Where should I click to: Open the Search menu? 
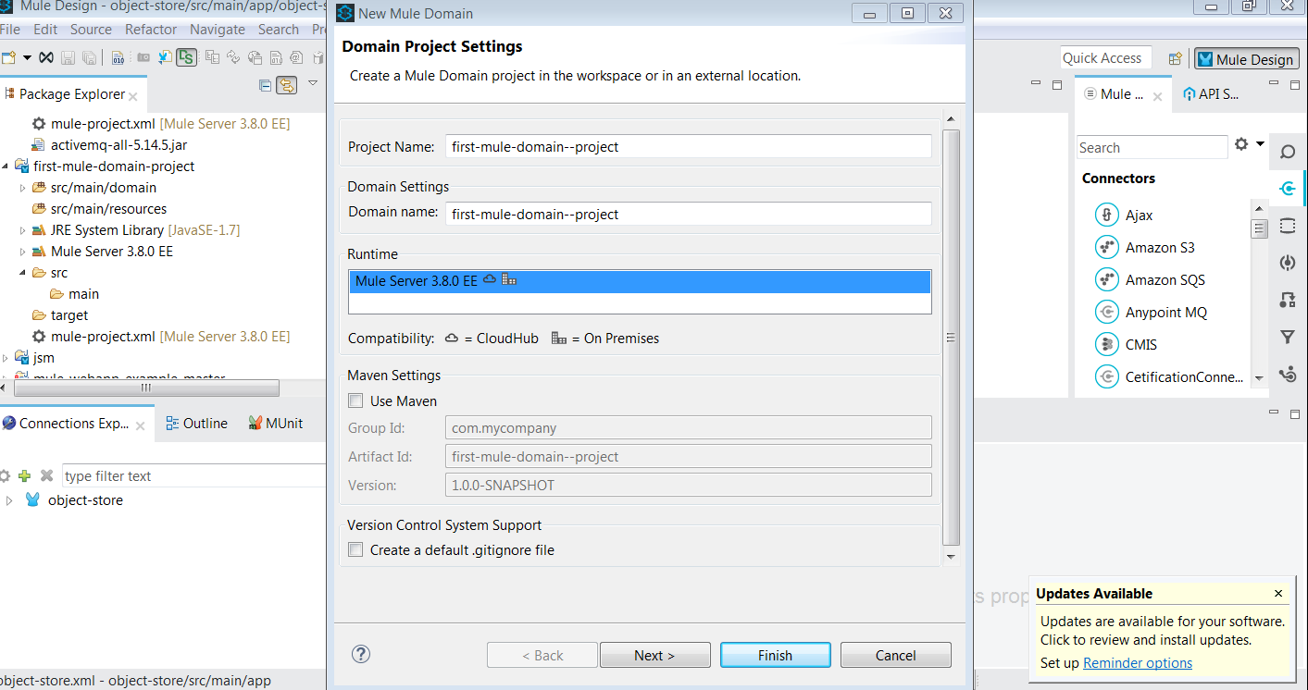tap(279, 30)
